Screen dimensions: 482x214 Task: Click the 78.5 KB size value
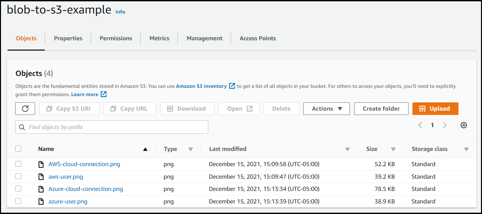385,189
